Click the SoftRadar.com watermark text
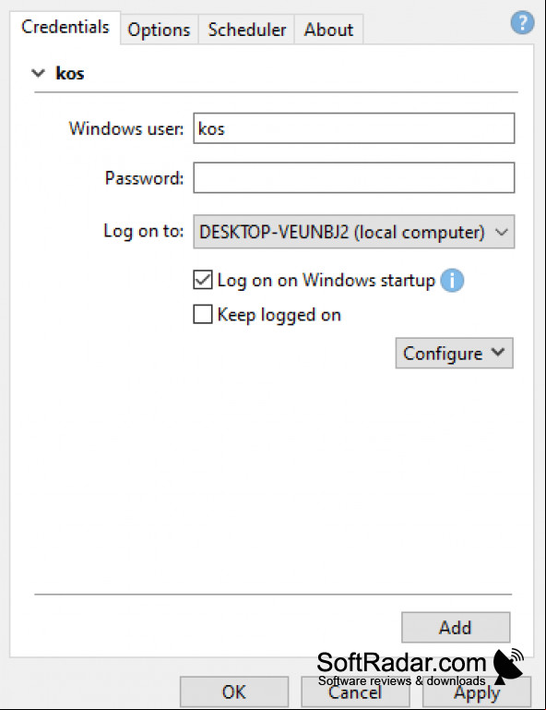The height and width of the screenshot is (710, 546). (x=401, y=663)
